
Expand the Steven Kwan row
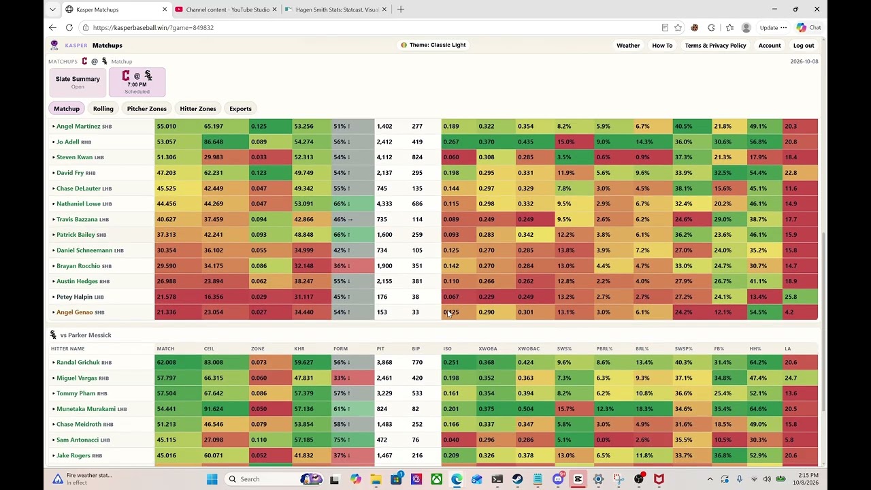[54, 157]
